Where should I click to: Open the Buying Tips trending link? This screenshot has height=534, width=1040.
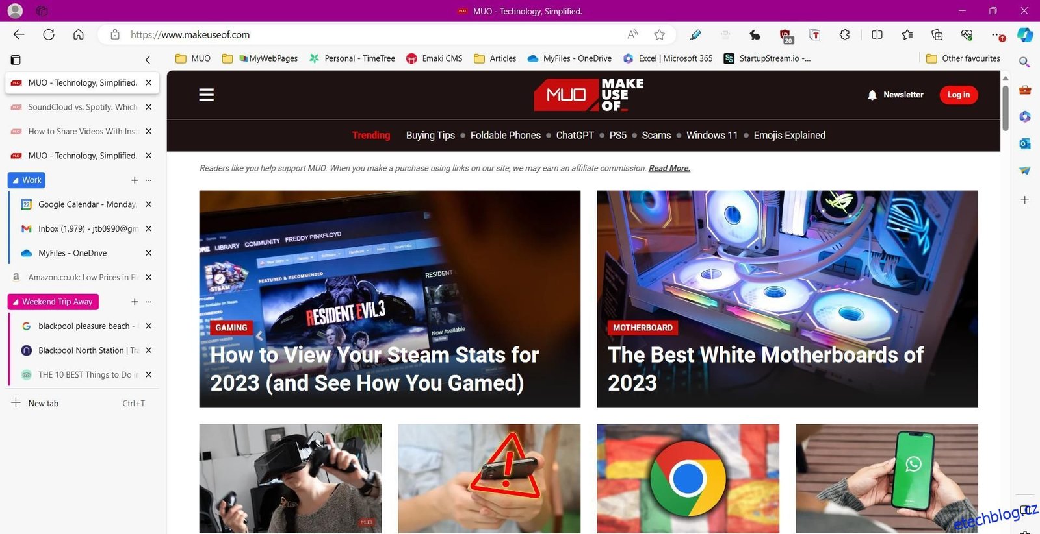coord(430,135)
